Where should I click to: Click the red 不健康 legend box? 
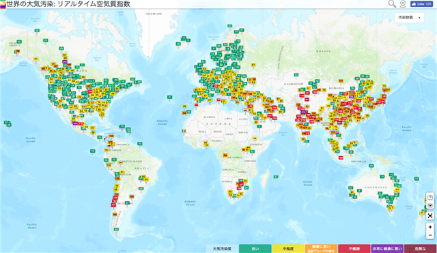coord(354,249)
